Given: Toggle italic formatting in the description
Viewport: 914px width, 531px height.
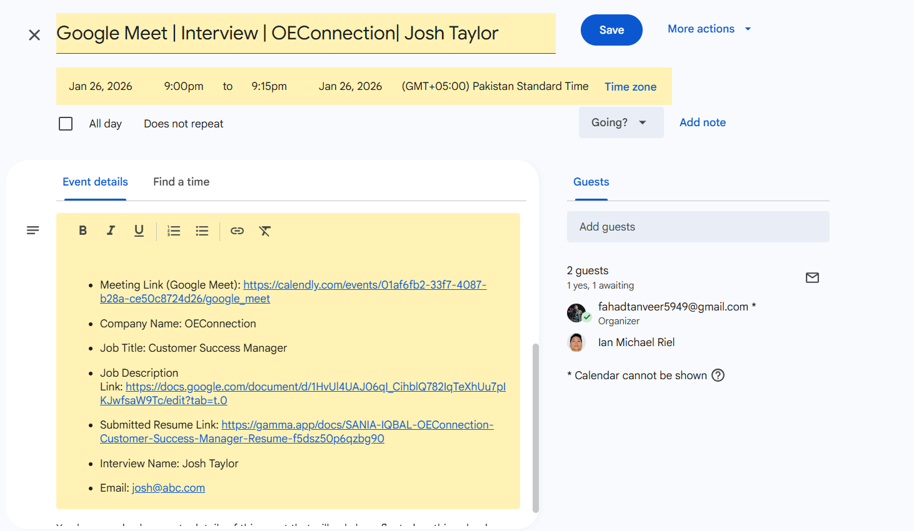Looking at the screenshot, I should [111, 231].
